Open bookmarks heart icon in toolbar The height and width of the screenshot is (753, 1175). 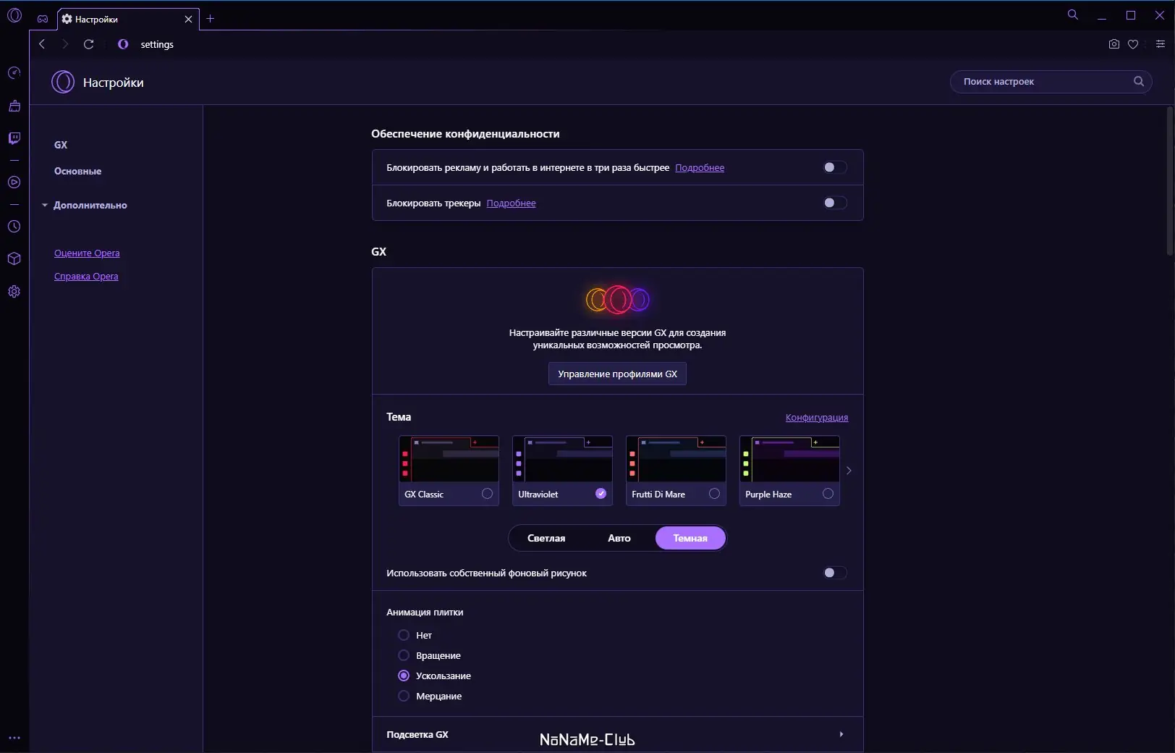coord(1133,44)
